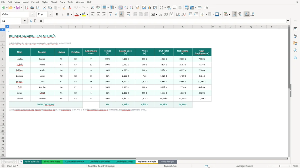This screenshot has width=300, height=168.
Task: Copy the selected cells
Action: 50,8
